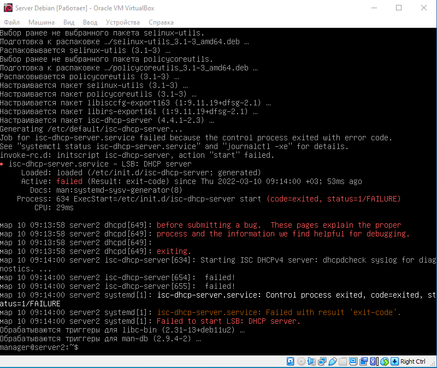The image size is (437, 368).
Task: Click the display indicator icon
Action: pos(353,361)
